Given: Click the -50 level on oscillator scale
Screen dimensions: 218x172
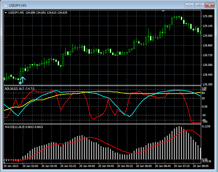Looking at the screenshot, I should pos(204,115).
